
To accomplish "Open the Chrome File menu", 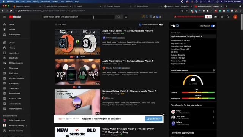I will [x=17, y=2].
